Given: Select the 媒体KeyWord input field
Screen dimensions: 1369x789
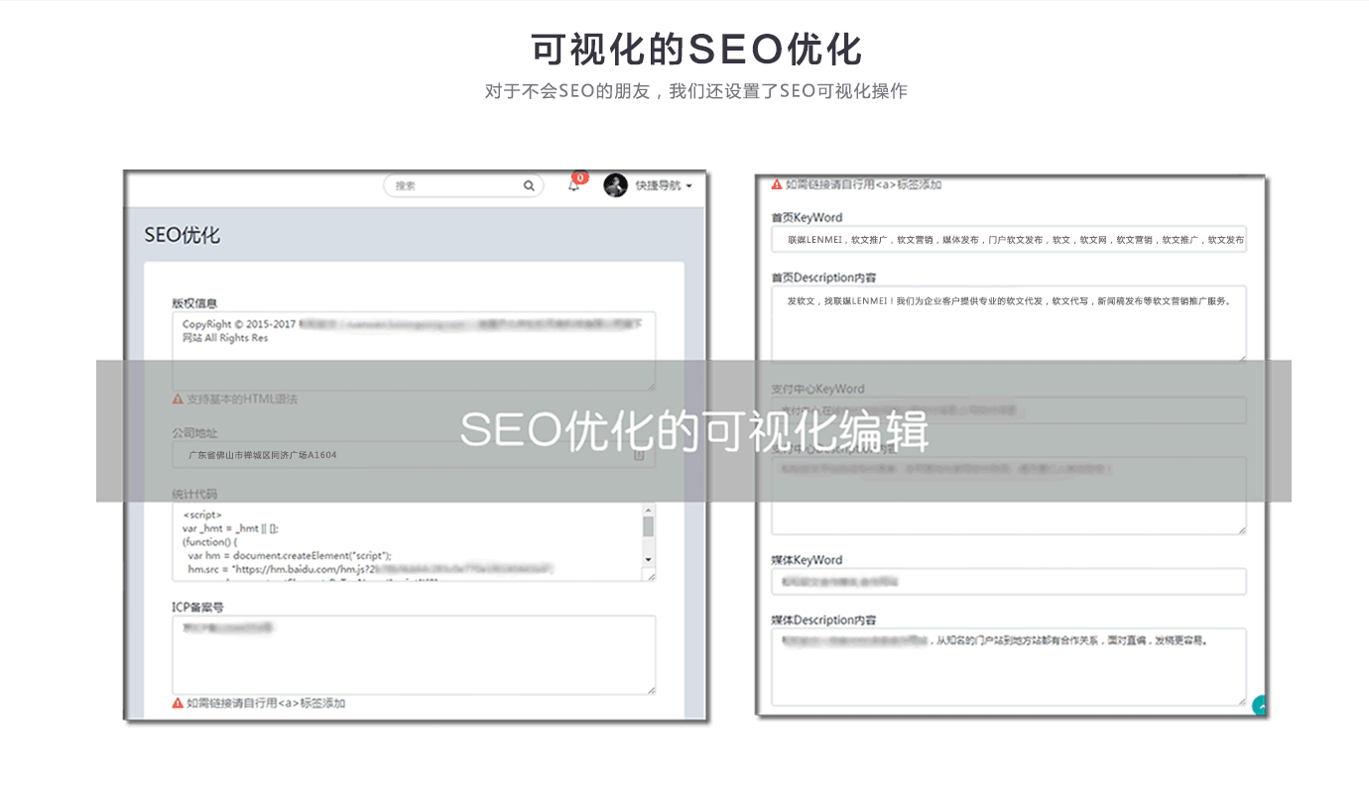Looking at the screenshot, I should tap(1008, 582).
